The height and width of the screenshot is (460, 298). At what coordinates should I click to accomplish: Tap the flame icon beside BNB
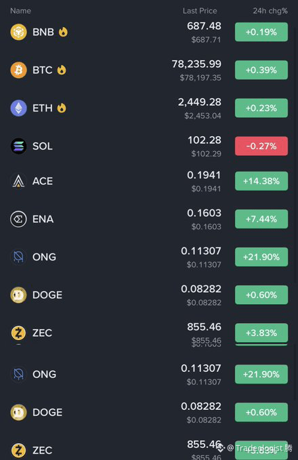tap(63, 32)
